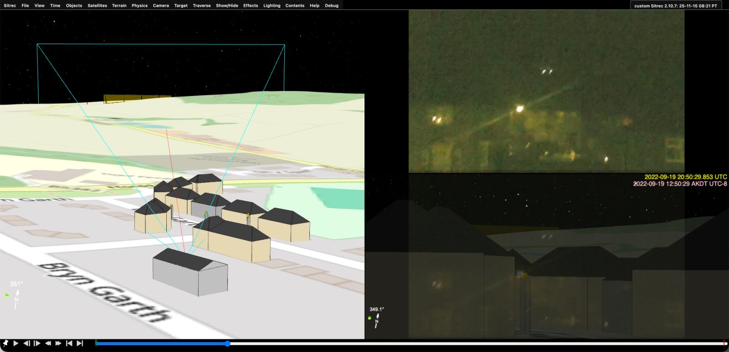Click the custom Sitrec version label
The height and width of the screenshot is (352, 729).
pyautogui.click(x=675, y=6)
